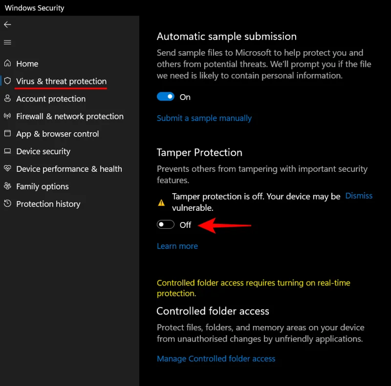This screenshot has width=391, height=386.
Task: Click Learn more under Tamper Protection
Action: point(177,246)
